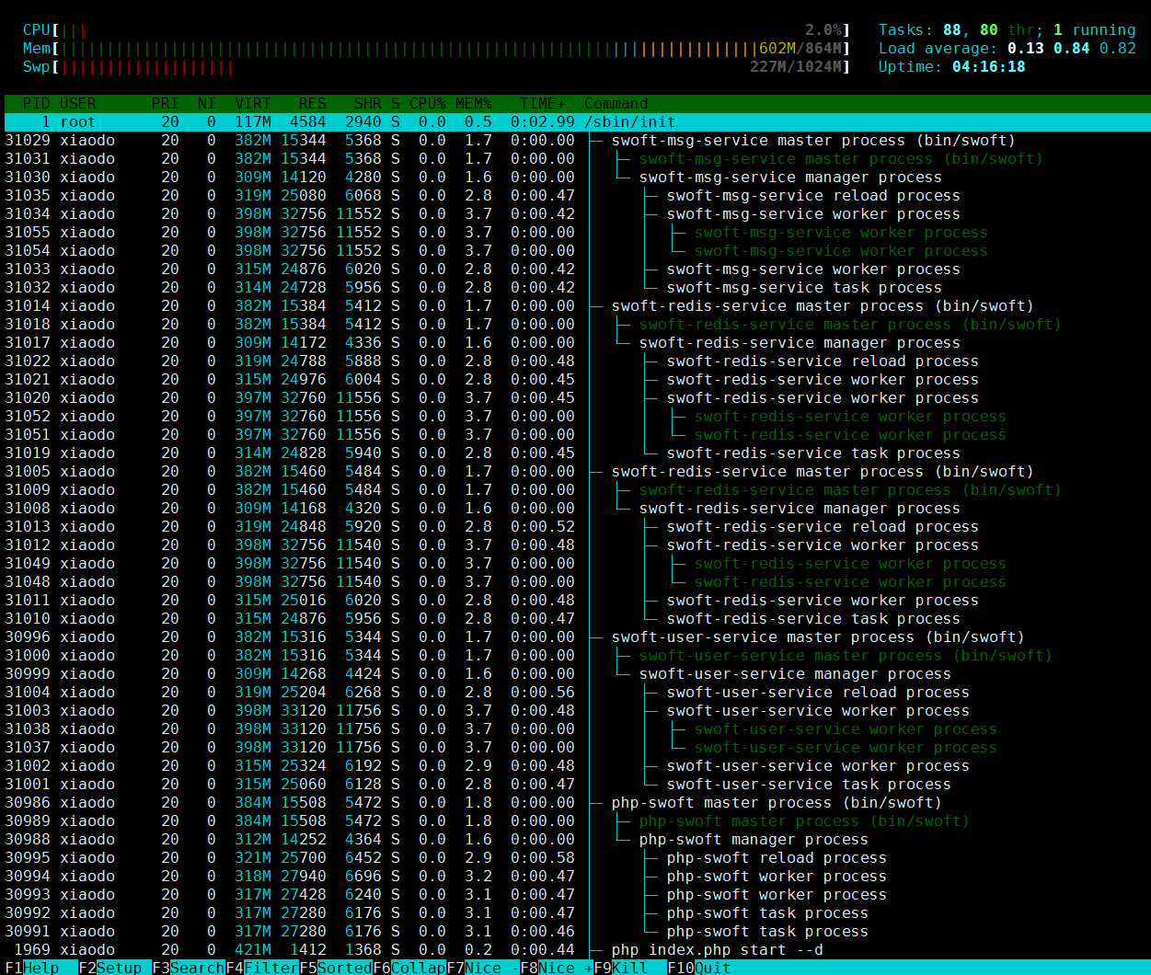
Task: Select PID 30991 php-swoft task process
Action: pos(577,931)
